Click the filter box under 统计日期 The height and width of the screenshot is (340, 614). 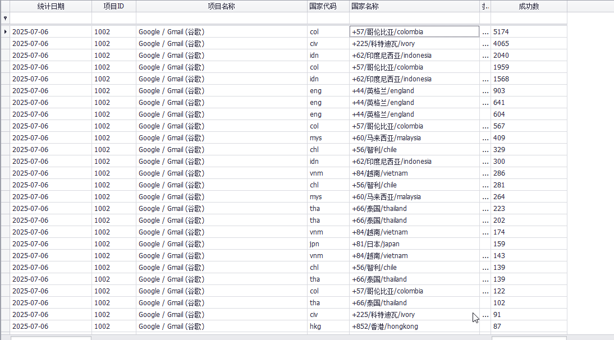tap(51, 18)
